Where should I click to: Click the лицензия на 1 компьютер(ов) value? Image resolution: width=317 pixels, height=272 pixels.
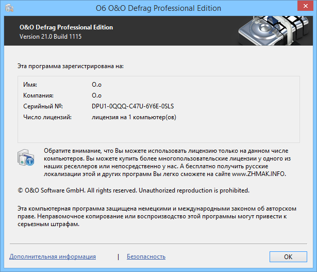[134, 118]
